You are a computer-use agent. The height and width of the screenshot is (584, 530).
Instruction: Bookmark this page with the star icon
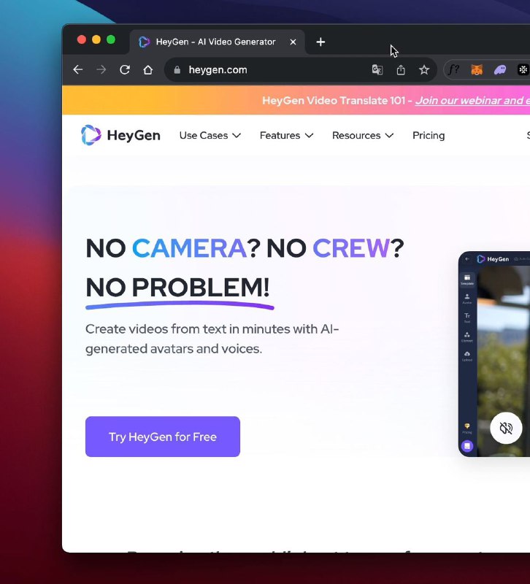[x=424, y=69]
